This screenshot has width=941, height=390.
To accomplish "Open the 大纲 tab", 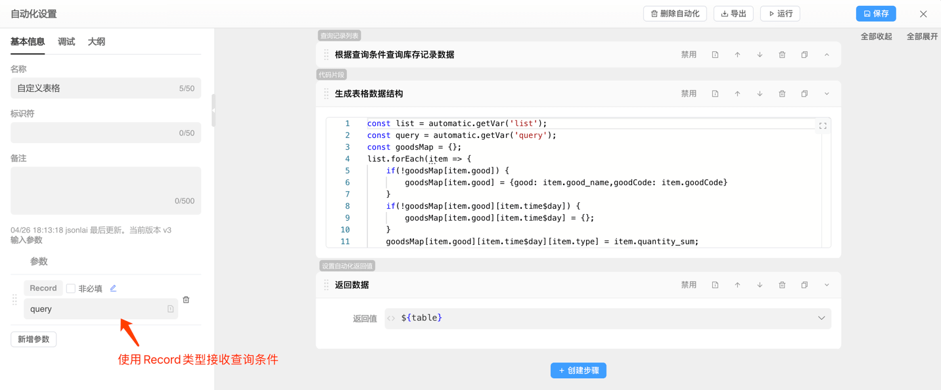I will tap(97, 41).
